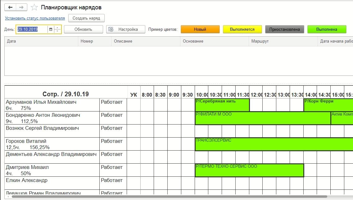Click the Обновить button
The width and height of the screenshot is (353, 200).
(x=83, y=29)
